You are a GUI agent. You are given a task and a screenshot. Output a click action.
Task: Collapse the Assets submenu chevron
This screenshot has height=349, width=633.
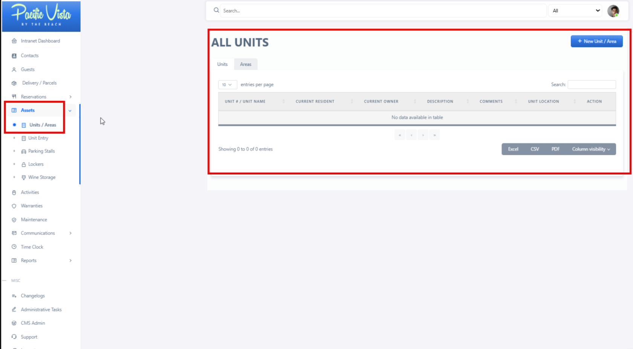70,111
